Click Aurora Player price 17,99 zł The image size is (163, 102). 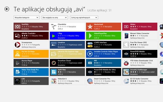(24, 65)
